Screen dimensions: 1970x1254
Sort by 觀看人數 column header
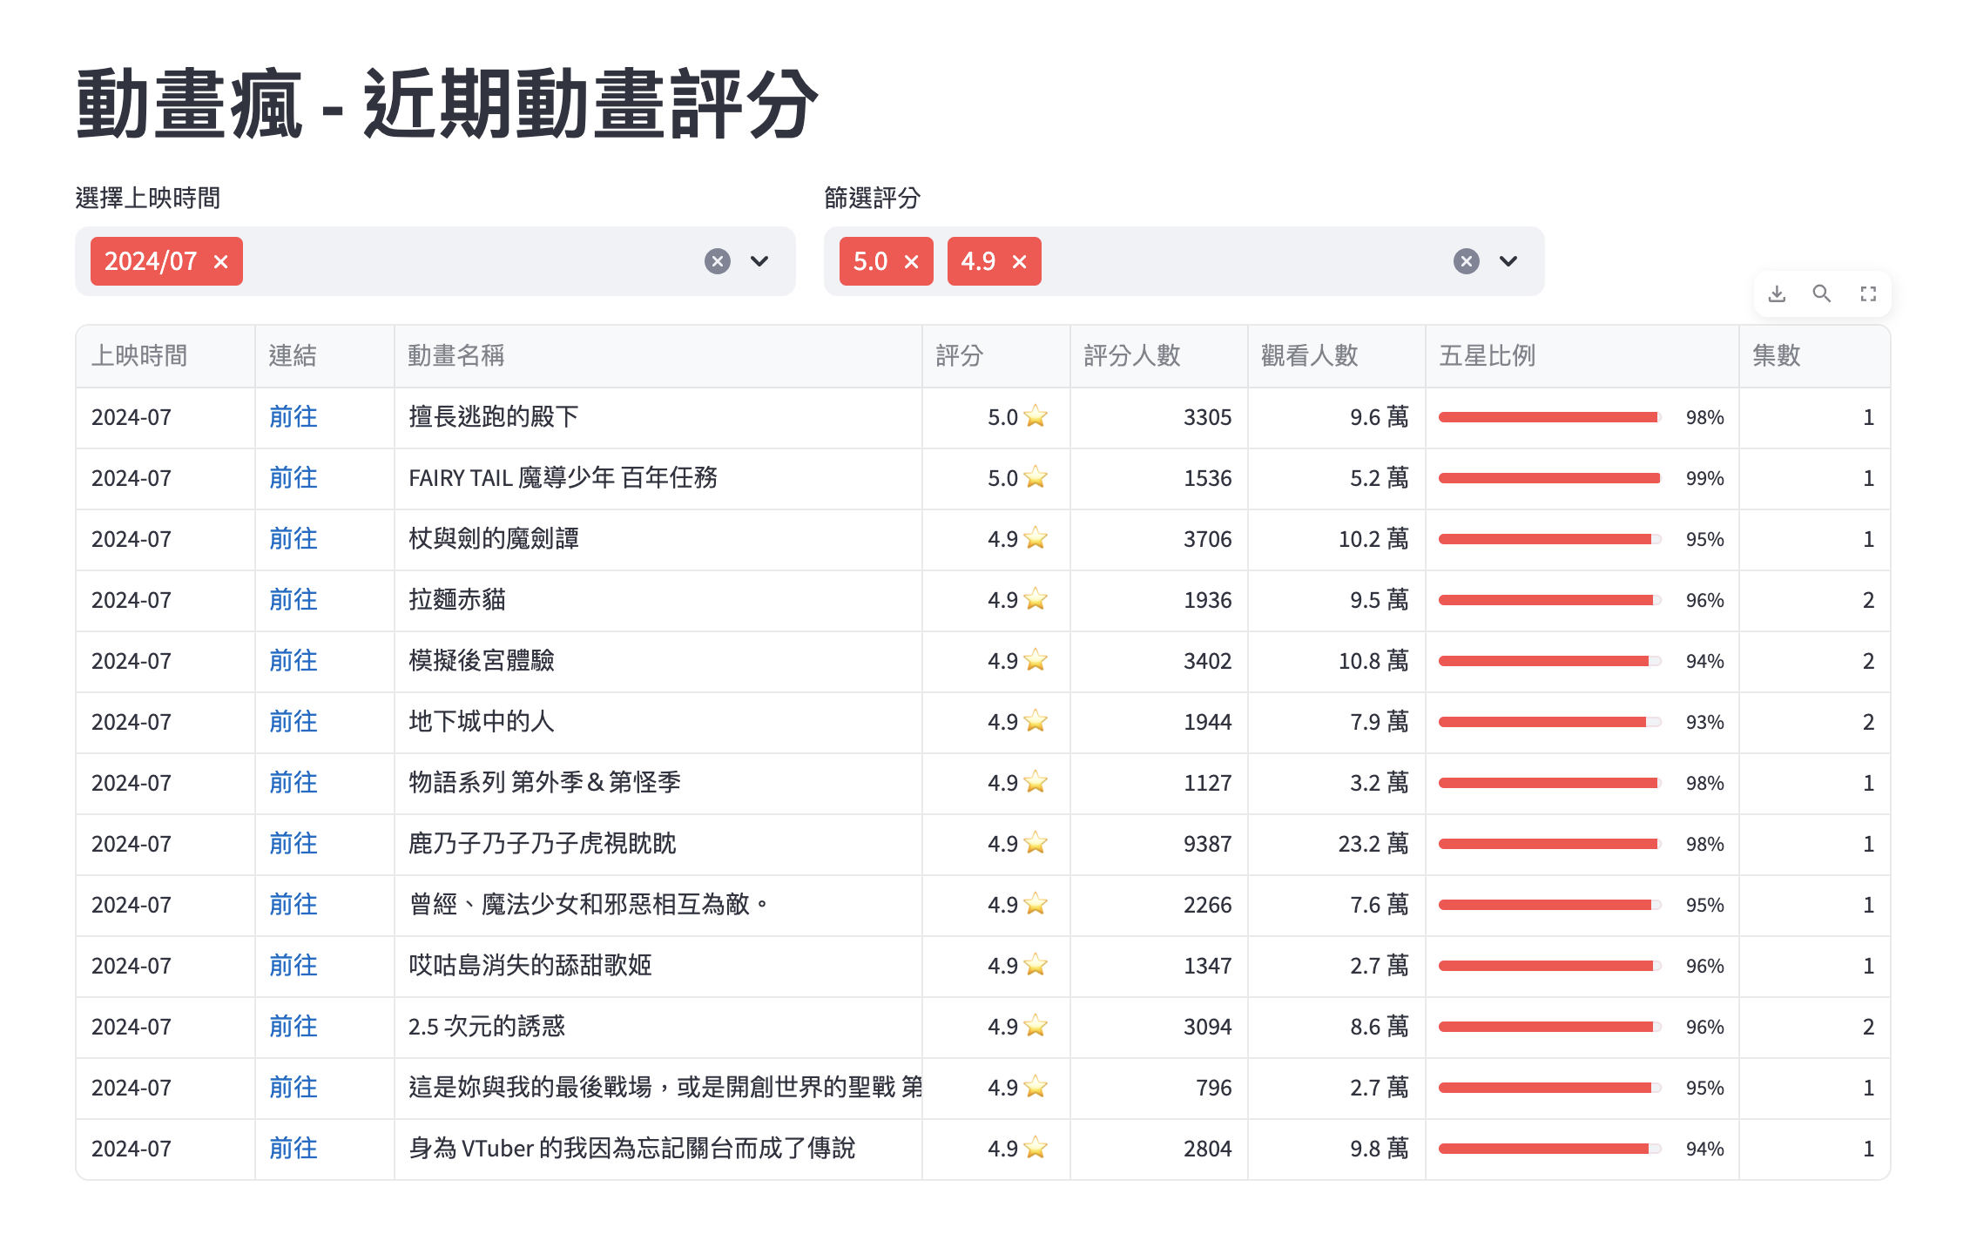[x=1309, y=356]
